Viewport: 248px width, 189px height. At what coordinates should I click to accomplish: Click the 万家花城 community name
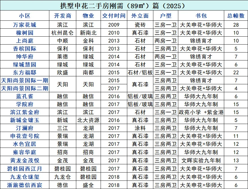pyautogui.click(x=25, y=25)
